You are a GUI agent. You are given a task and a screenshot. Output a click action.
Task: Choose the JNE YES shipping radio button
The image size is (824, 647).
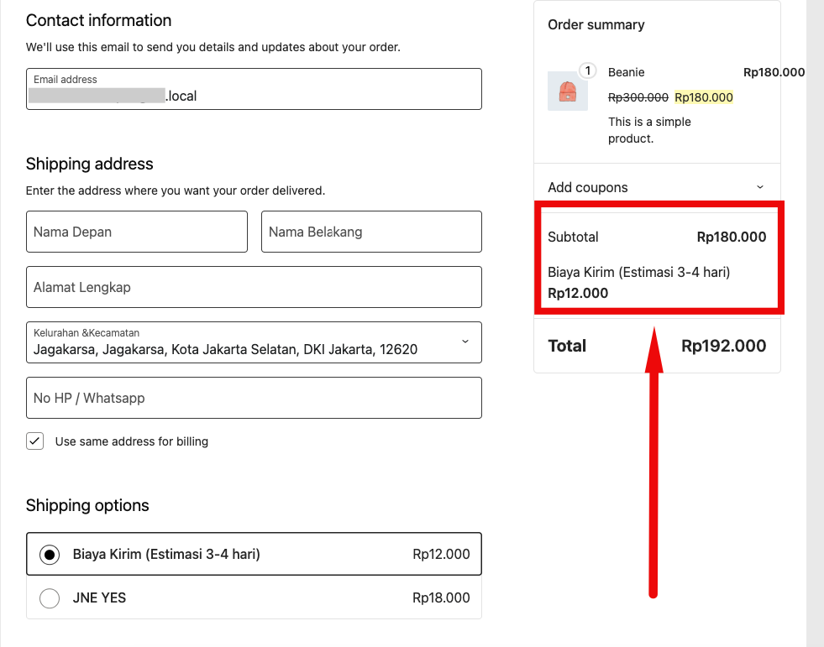click(x=50, y=598)
